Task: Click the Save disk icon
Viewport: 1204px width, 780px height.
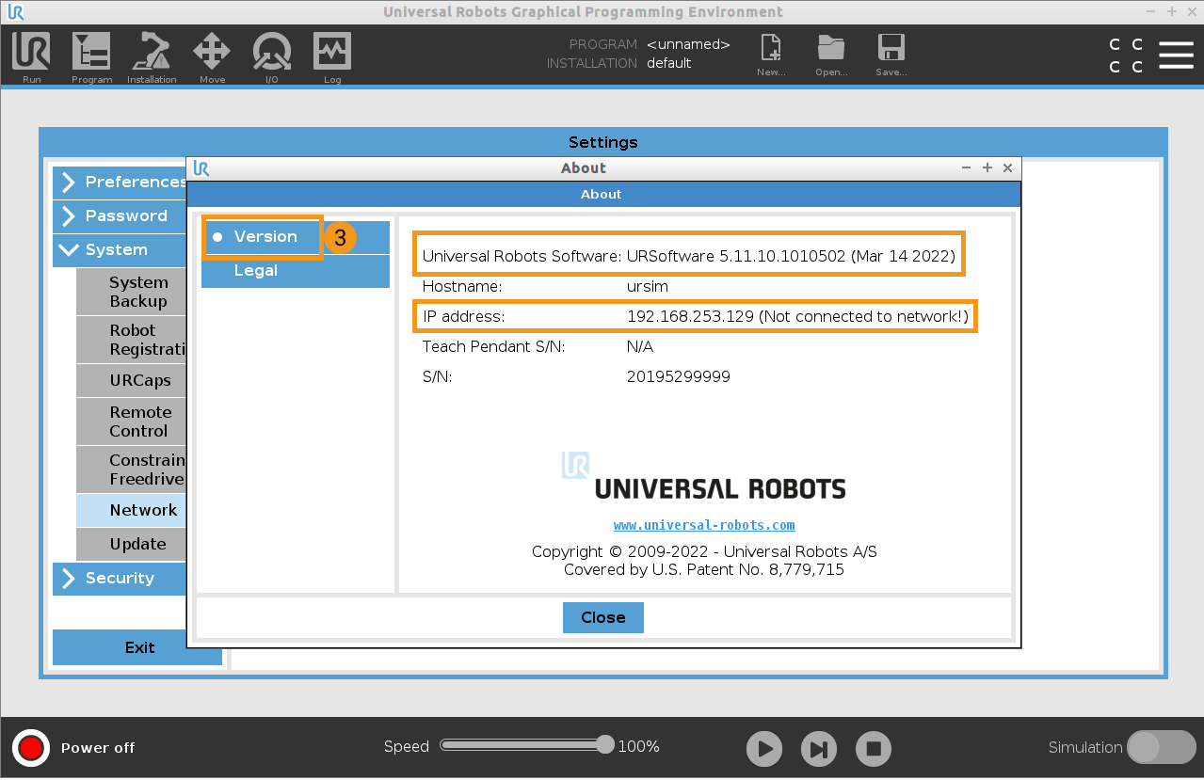Action: (891, 50)
